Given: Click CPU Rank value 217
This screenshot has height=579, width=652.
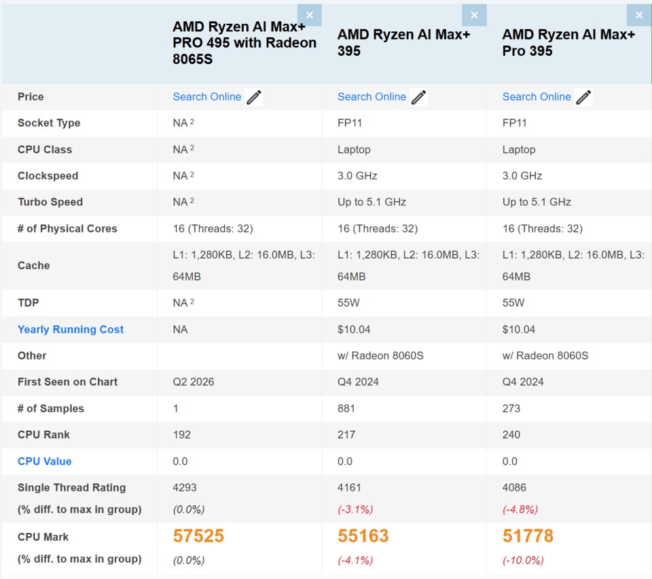Looking at the screenshot, I should [x=346, y=435].
